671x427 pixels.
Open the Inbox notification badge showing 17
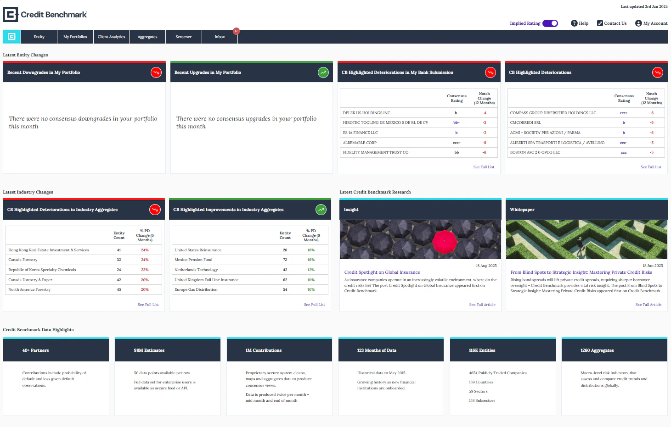pyautogui.click(x=236, y=31)
